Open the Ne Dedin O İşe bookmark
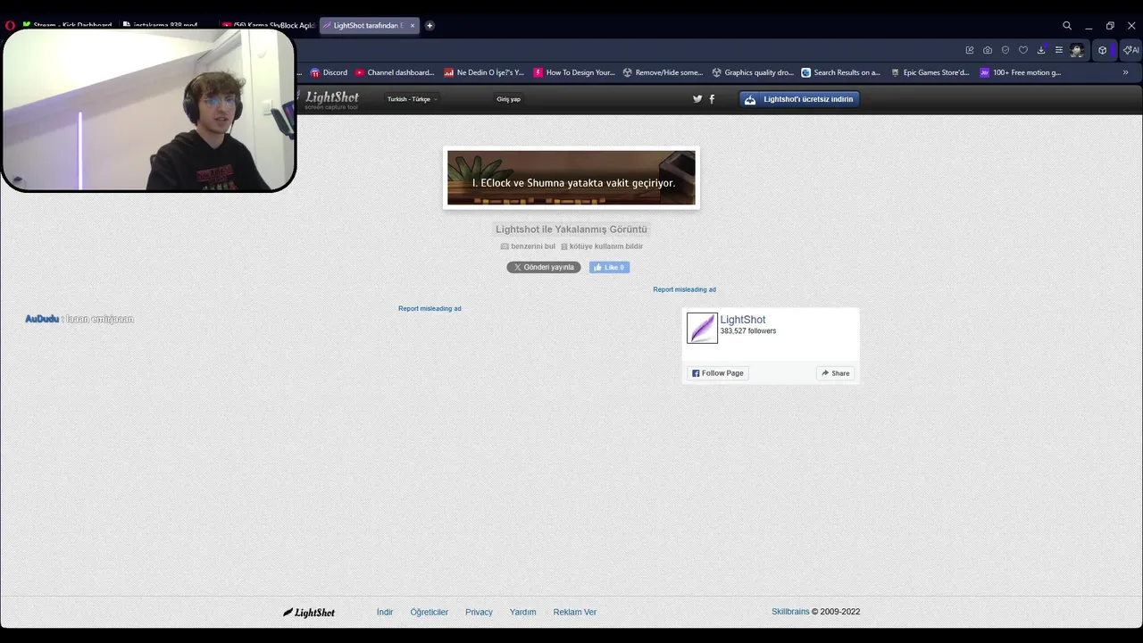The height and width of the screenshot is (643, 1143). click(484, 72)
